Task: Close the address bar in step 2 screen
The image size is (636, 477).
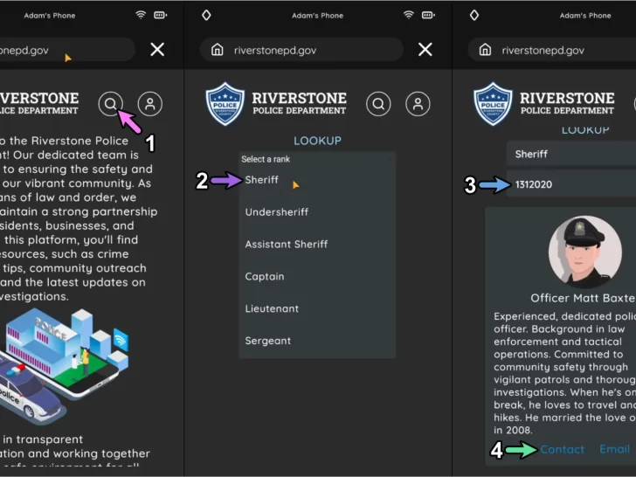Action: tap(425, 50)
